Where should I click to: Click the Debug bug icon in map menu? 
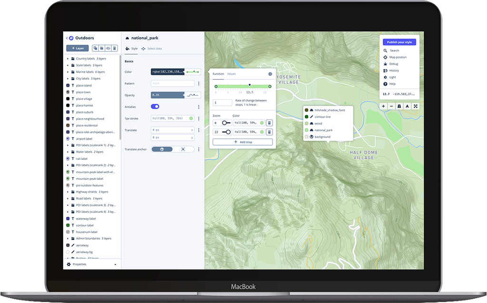click(385, 64)
